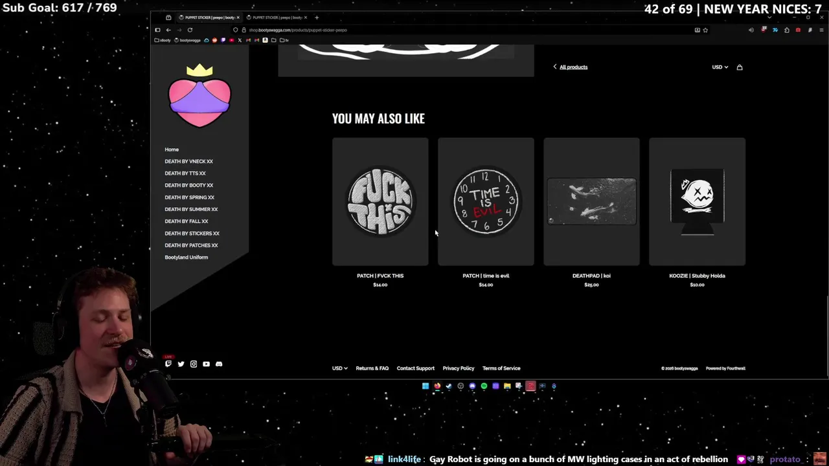Open DEATH BY SUMMER XX category
Screen dimensions: 829x466
(x=191, y=209)
